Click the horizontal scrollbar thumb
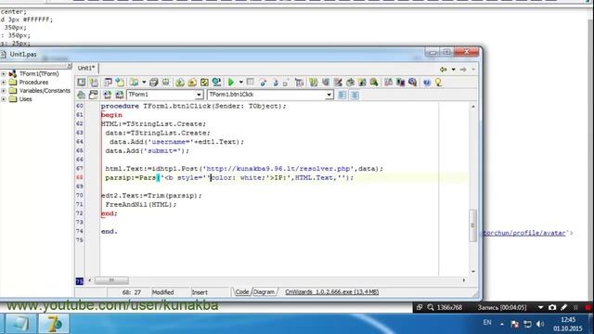 (111, 280)
